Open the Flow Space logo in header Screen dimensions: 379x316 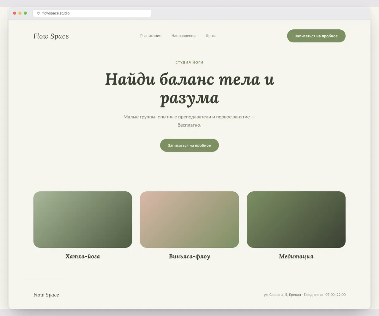pyautogui.click(x=51, y=36)
